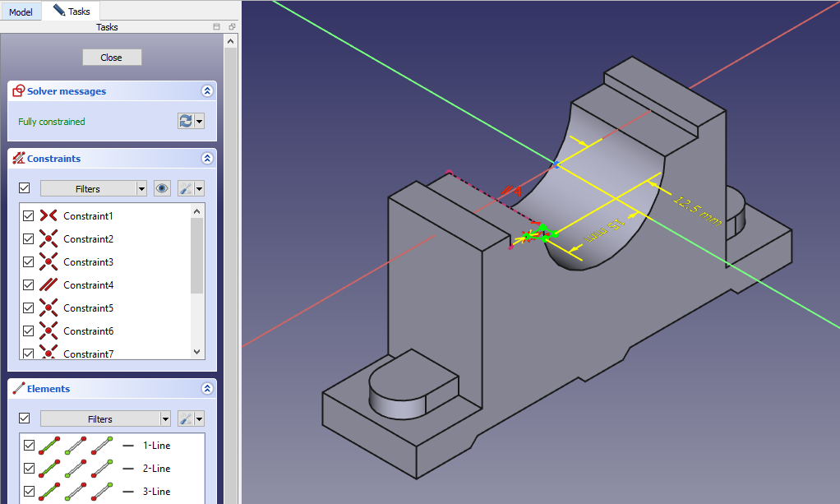Open the Constraints Filters dropdown arrow

(141, 188)
